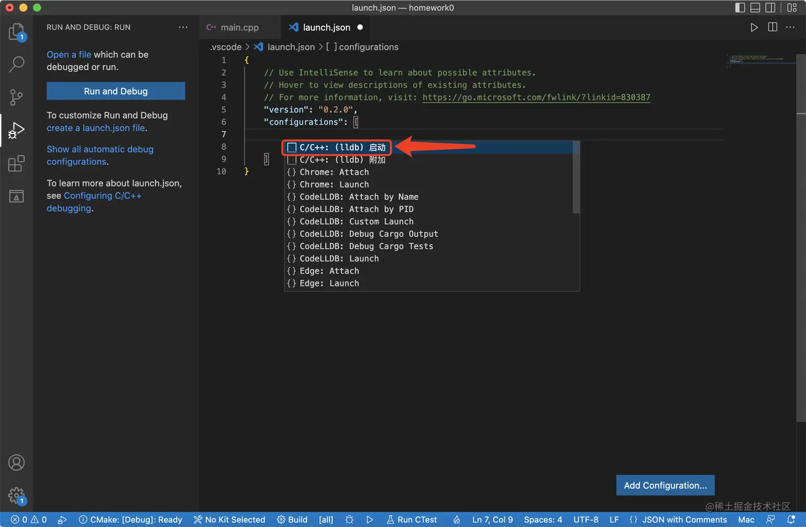Switch to the launch.json tab
This screenshot has height=527, width=806.
(326, 27)
